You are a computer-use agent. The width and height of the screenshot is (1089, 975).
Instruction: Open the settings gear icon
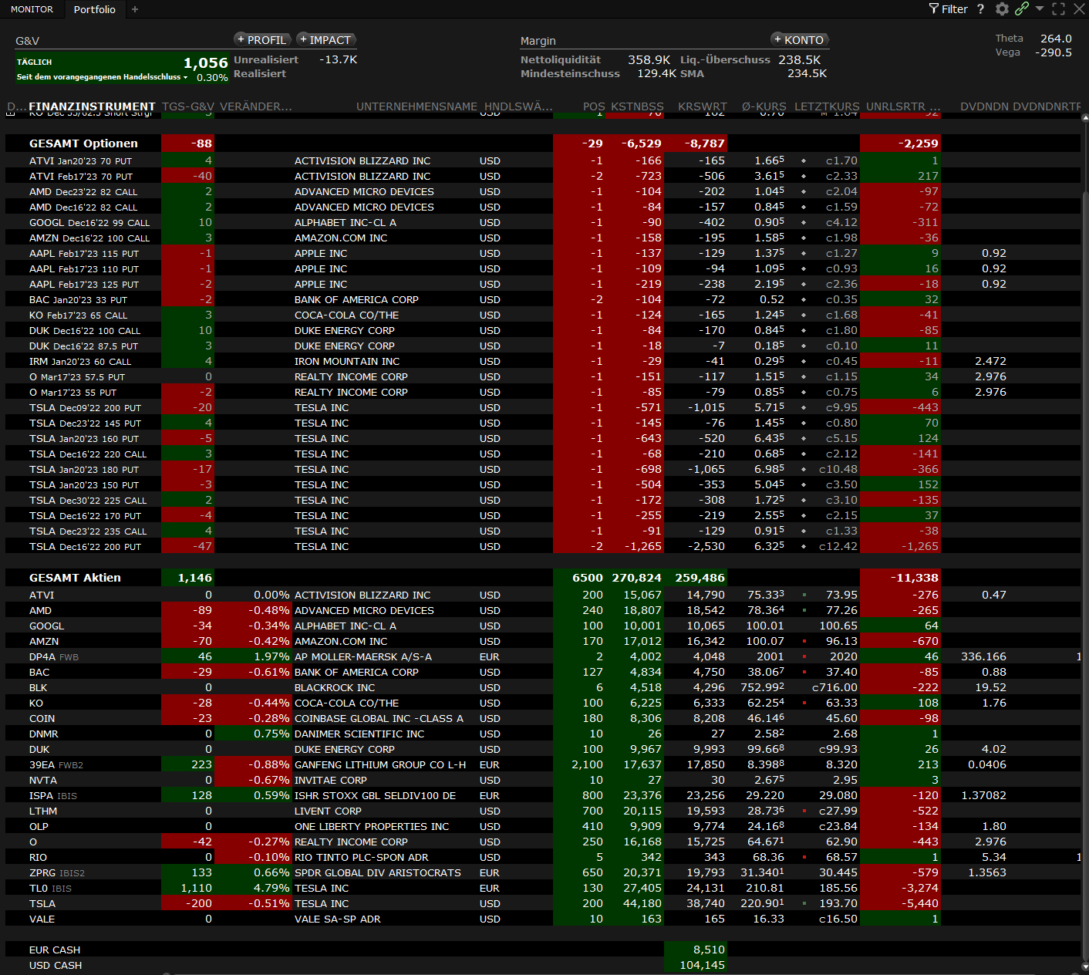[x=1002, y=9]
